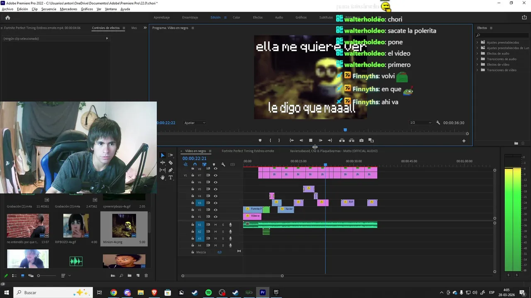Select RIPBOZO-4x.gif thumbnail
The width and height of the screenshot is (531, 298).
click(76, 226)
